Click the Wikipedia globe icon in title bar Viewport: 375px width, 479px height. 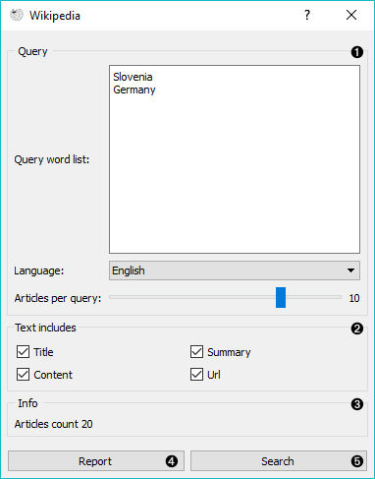(17, 15)
